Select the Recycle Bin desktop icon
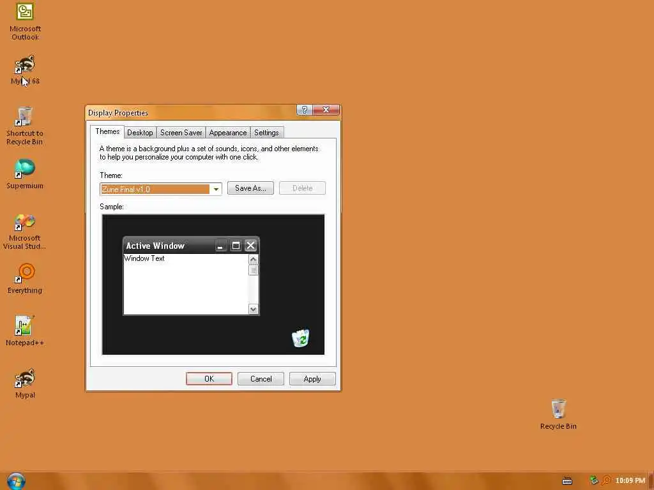The width and height of the screenshot is (654, 490). 558,414
